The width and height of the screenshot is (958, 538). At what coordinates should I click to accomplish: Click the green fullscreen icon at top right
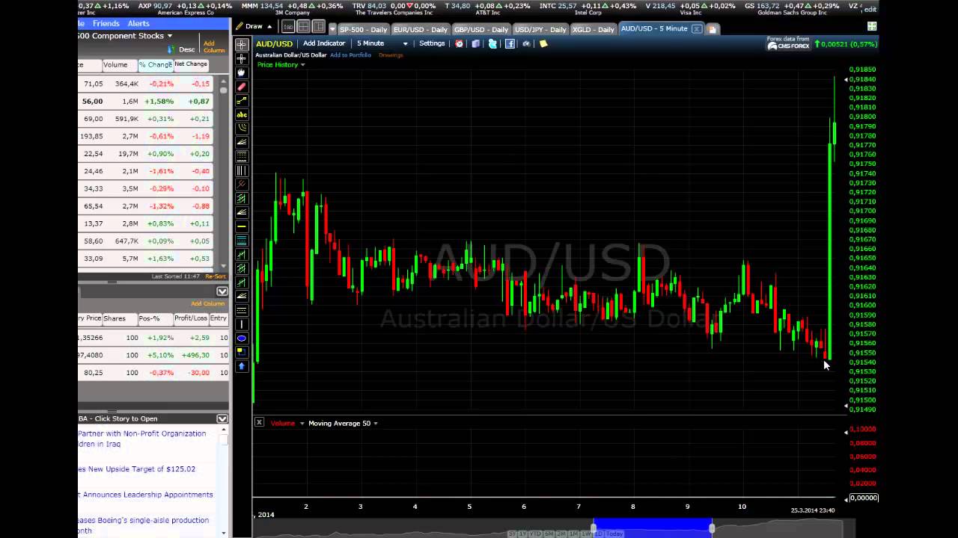tap(872, 26)
